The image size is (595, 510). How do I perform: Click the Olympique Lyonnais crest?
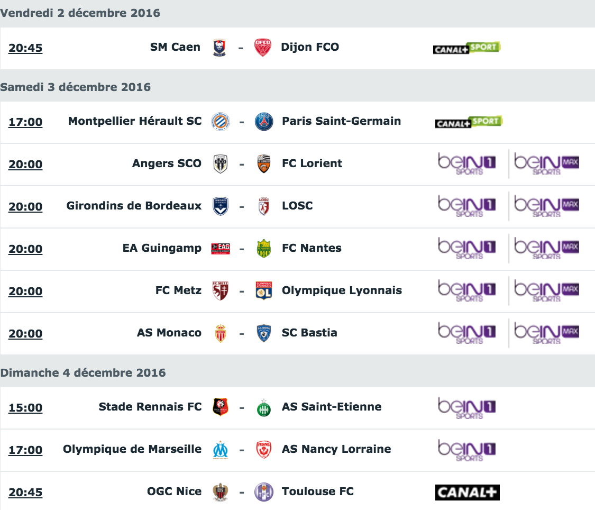point(264,291)
